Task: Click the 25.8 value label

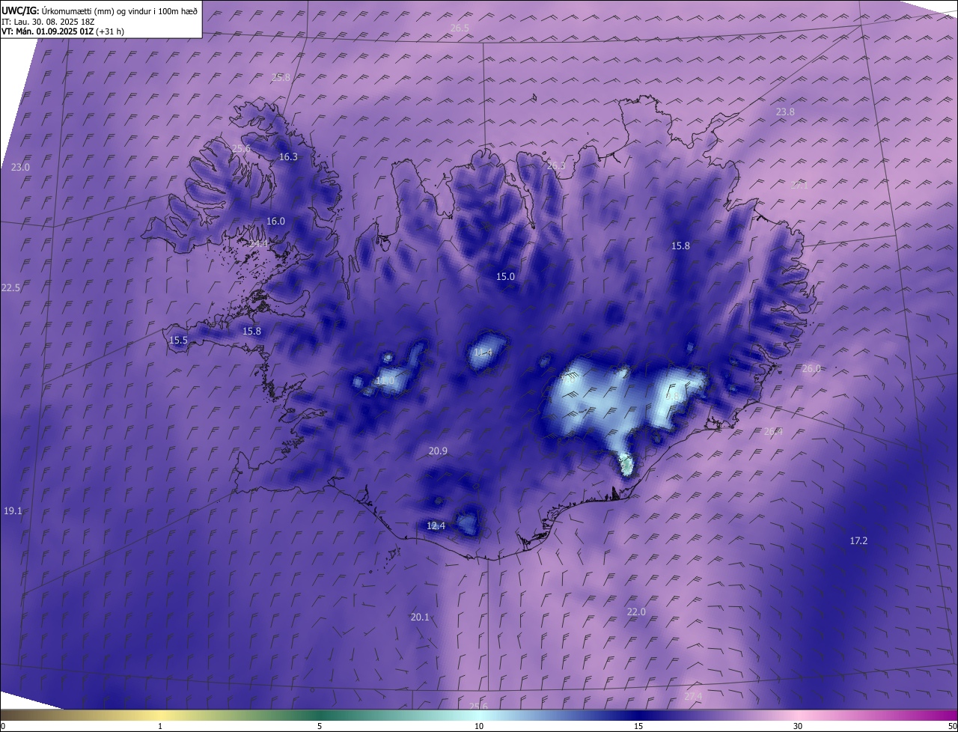Action: coord(281,77)
